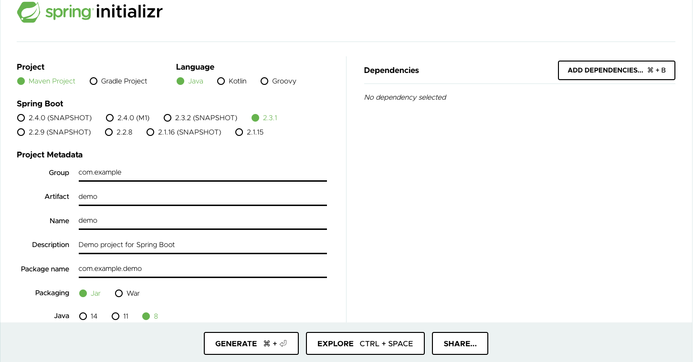Set packaging to War

[x=127, y=293]
